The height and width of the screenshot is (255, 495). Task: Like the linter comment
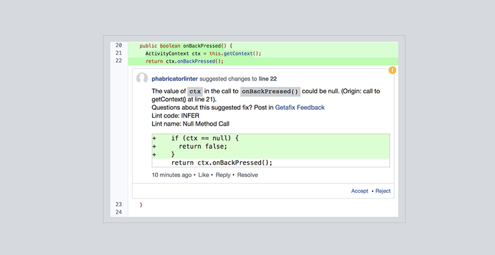coord(204,175)
